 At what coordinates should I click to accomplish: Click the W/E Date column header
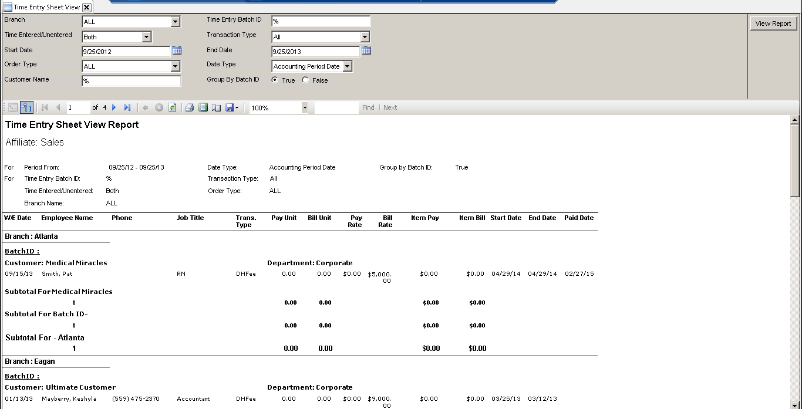(x=18, y=218)
